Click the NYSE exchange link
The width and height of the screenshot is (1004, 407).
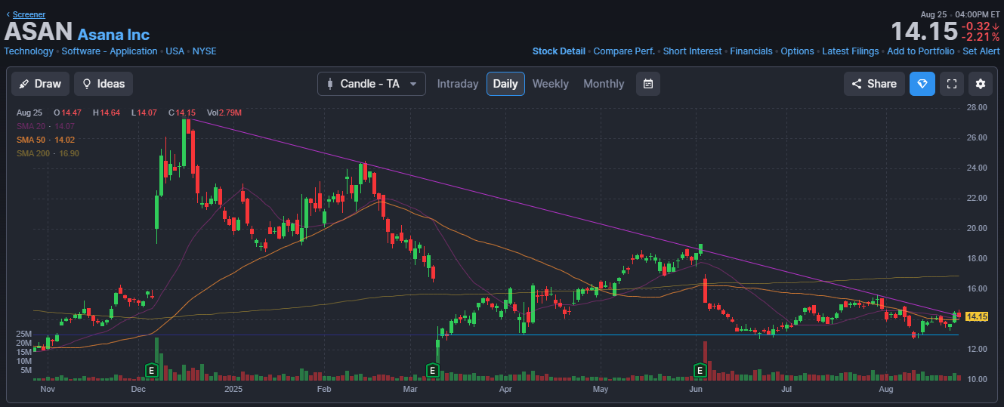tap(204, 51)
